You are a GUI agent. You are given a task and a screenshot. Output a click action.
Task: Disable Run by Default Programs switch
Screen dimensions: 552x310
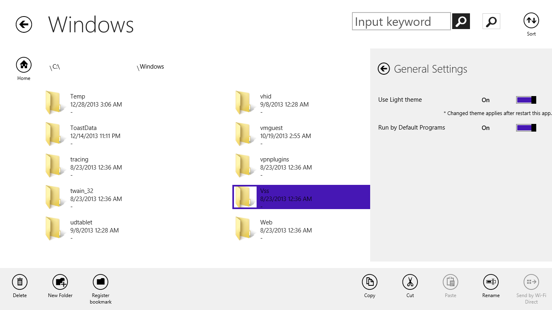coord(526,128)
